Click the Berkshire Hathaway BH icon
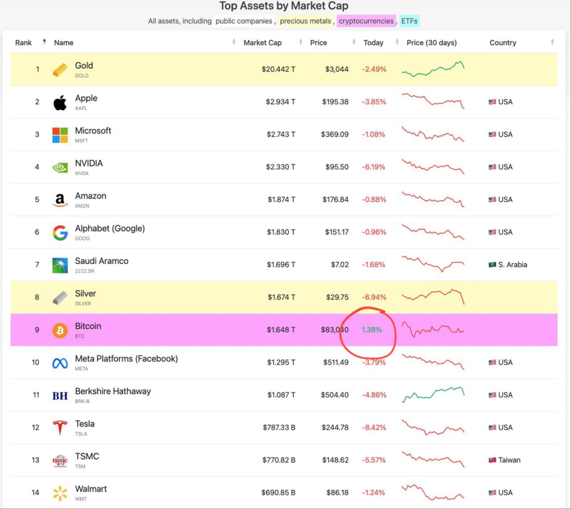This screenshot has height=509, width=571. [x=60, y=396]
